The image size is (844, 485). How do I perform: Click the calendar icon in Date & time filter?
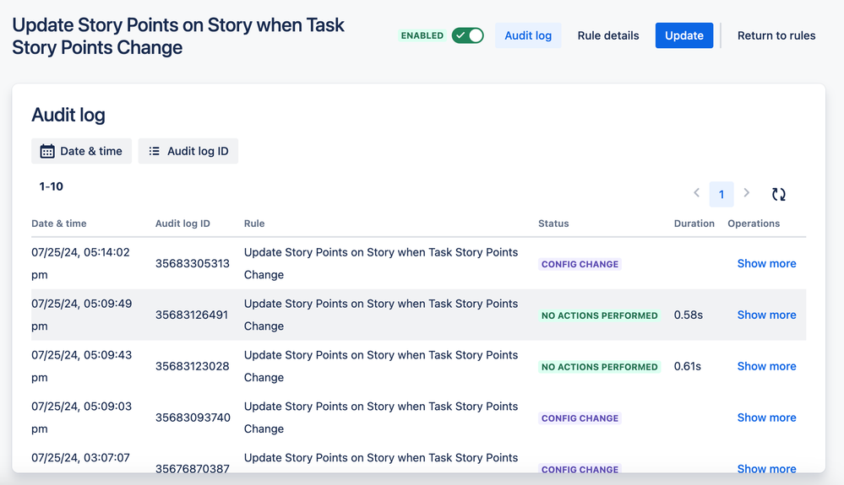47,152
